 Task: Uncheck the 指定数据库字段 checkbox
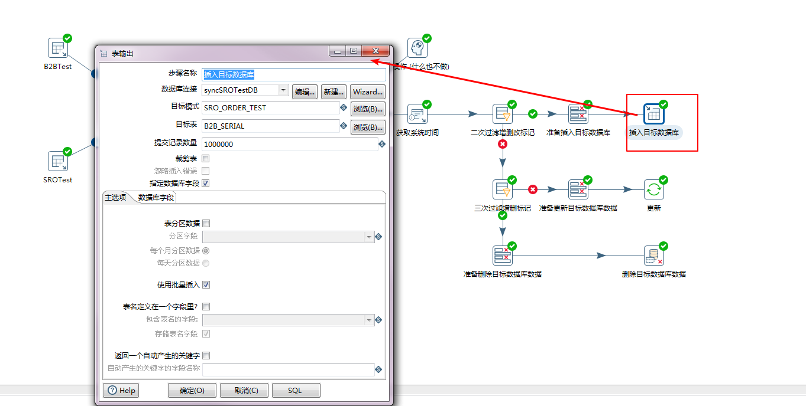pyautogui.click(x=206, y=183)
